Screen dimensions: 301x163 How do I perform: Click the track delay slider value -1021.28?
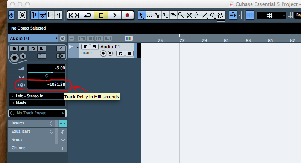click(46, 85)
